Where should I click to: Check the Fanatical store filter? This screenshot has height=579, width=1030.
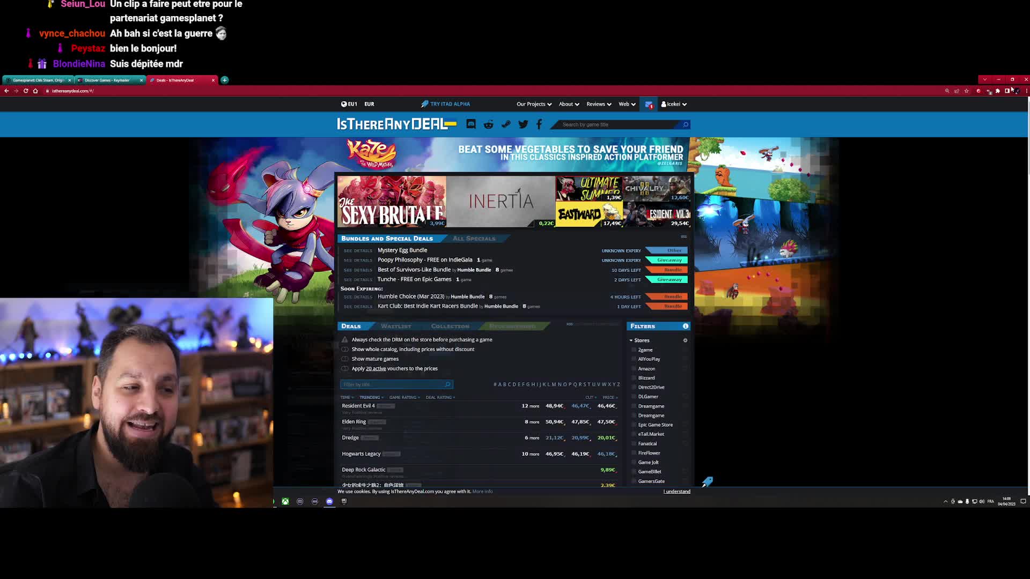[x=634, y=443]
